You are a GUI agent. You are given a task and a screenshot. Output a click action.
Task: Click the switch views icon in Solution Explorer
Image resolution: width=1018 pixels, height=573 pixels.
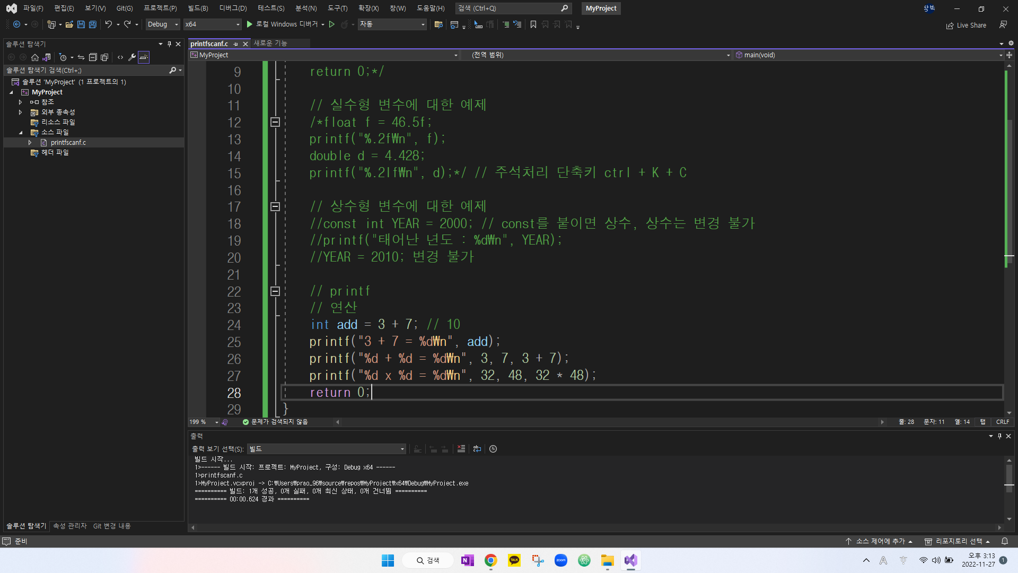[x=47, y=57]
